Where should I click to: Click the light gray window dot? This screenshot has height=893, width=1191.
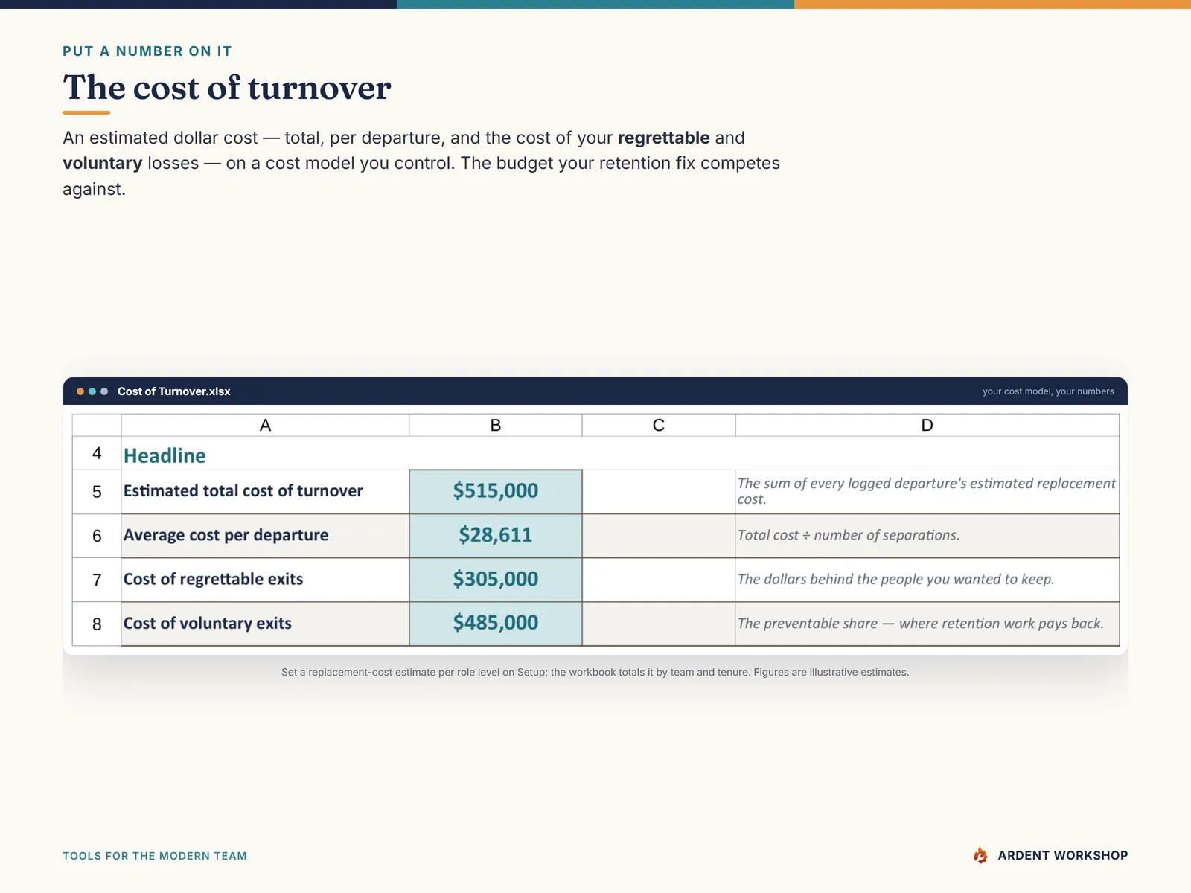pyautogui.click(x=104, y=391)
